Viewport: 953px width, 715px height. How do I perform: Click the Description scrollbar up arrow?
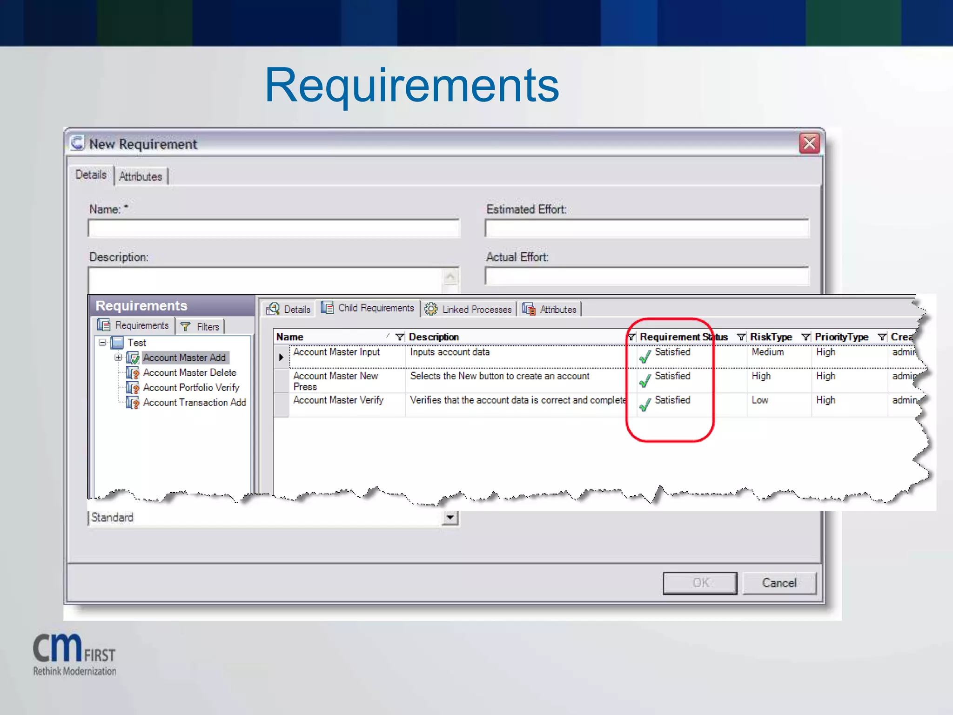(450, 277)
